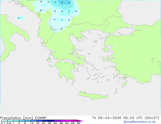Viewport: 161px width, 124px height.
Task: Click the magenta swatch between 40 and 45
Action: pos(69,121)
